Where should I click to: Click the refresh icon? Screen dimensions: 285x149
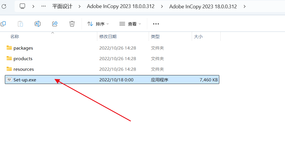coord(4,7)
